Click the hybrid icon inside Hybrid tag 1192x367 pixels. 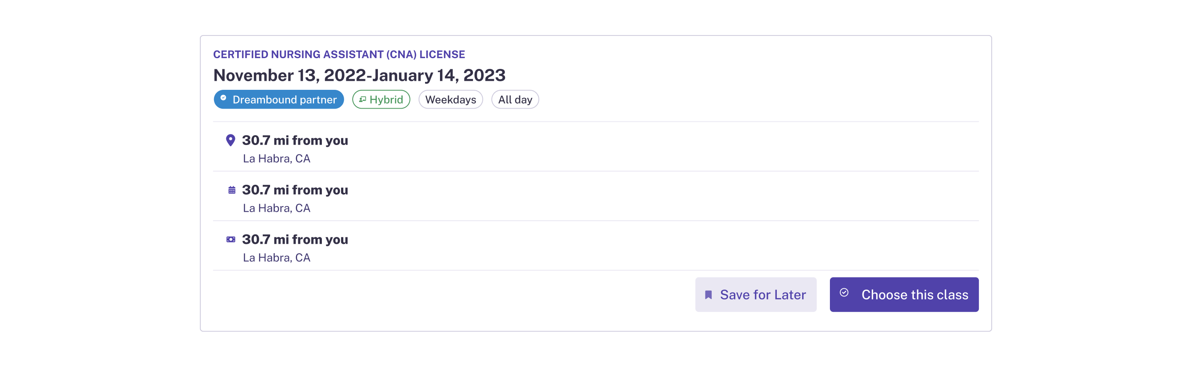363,99
